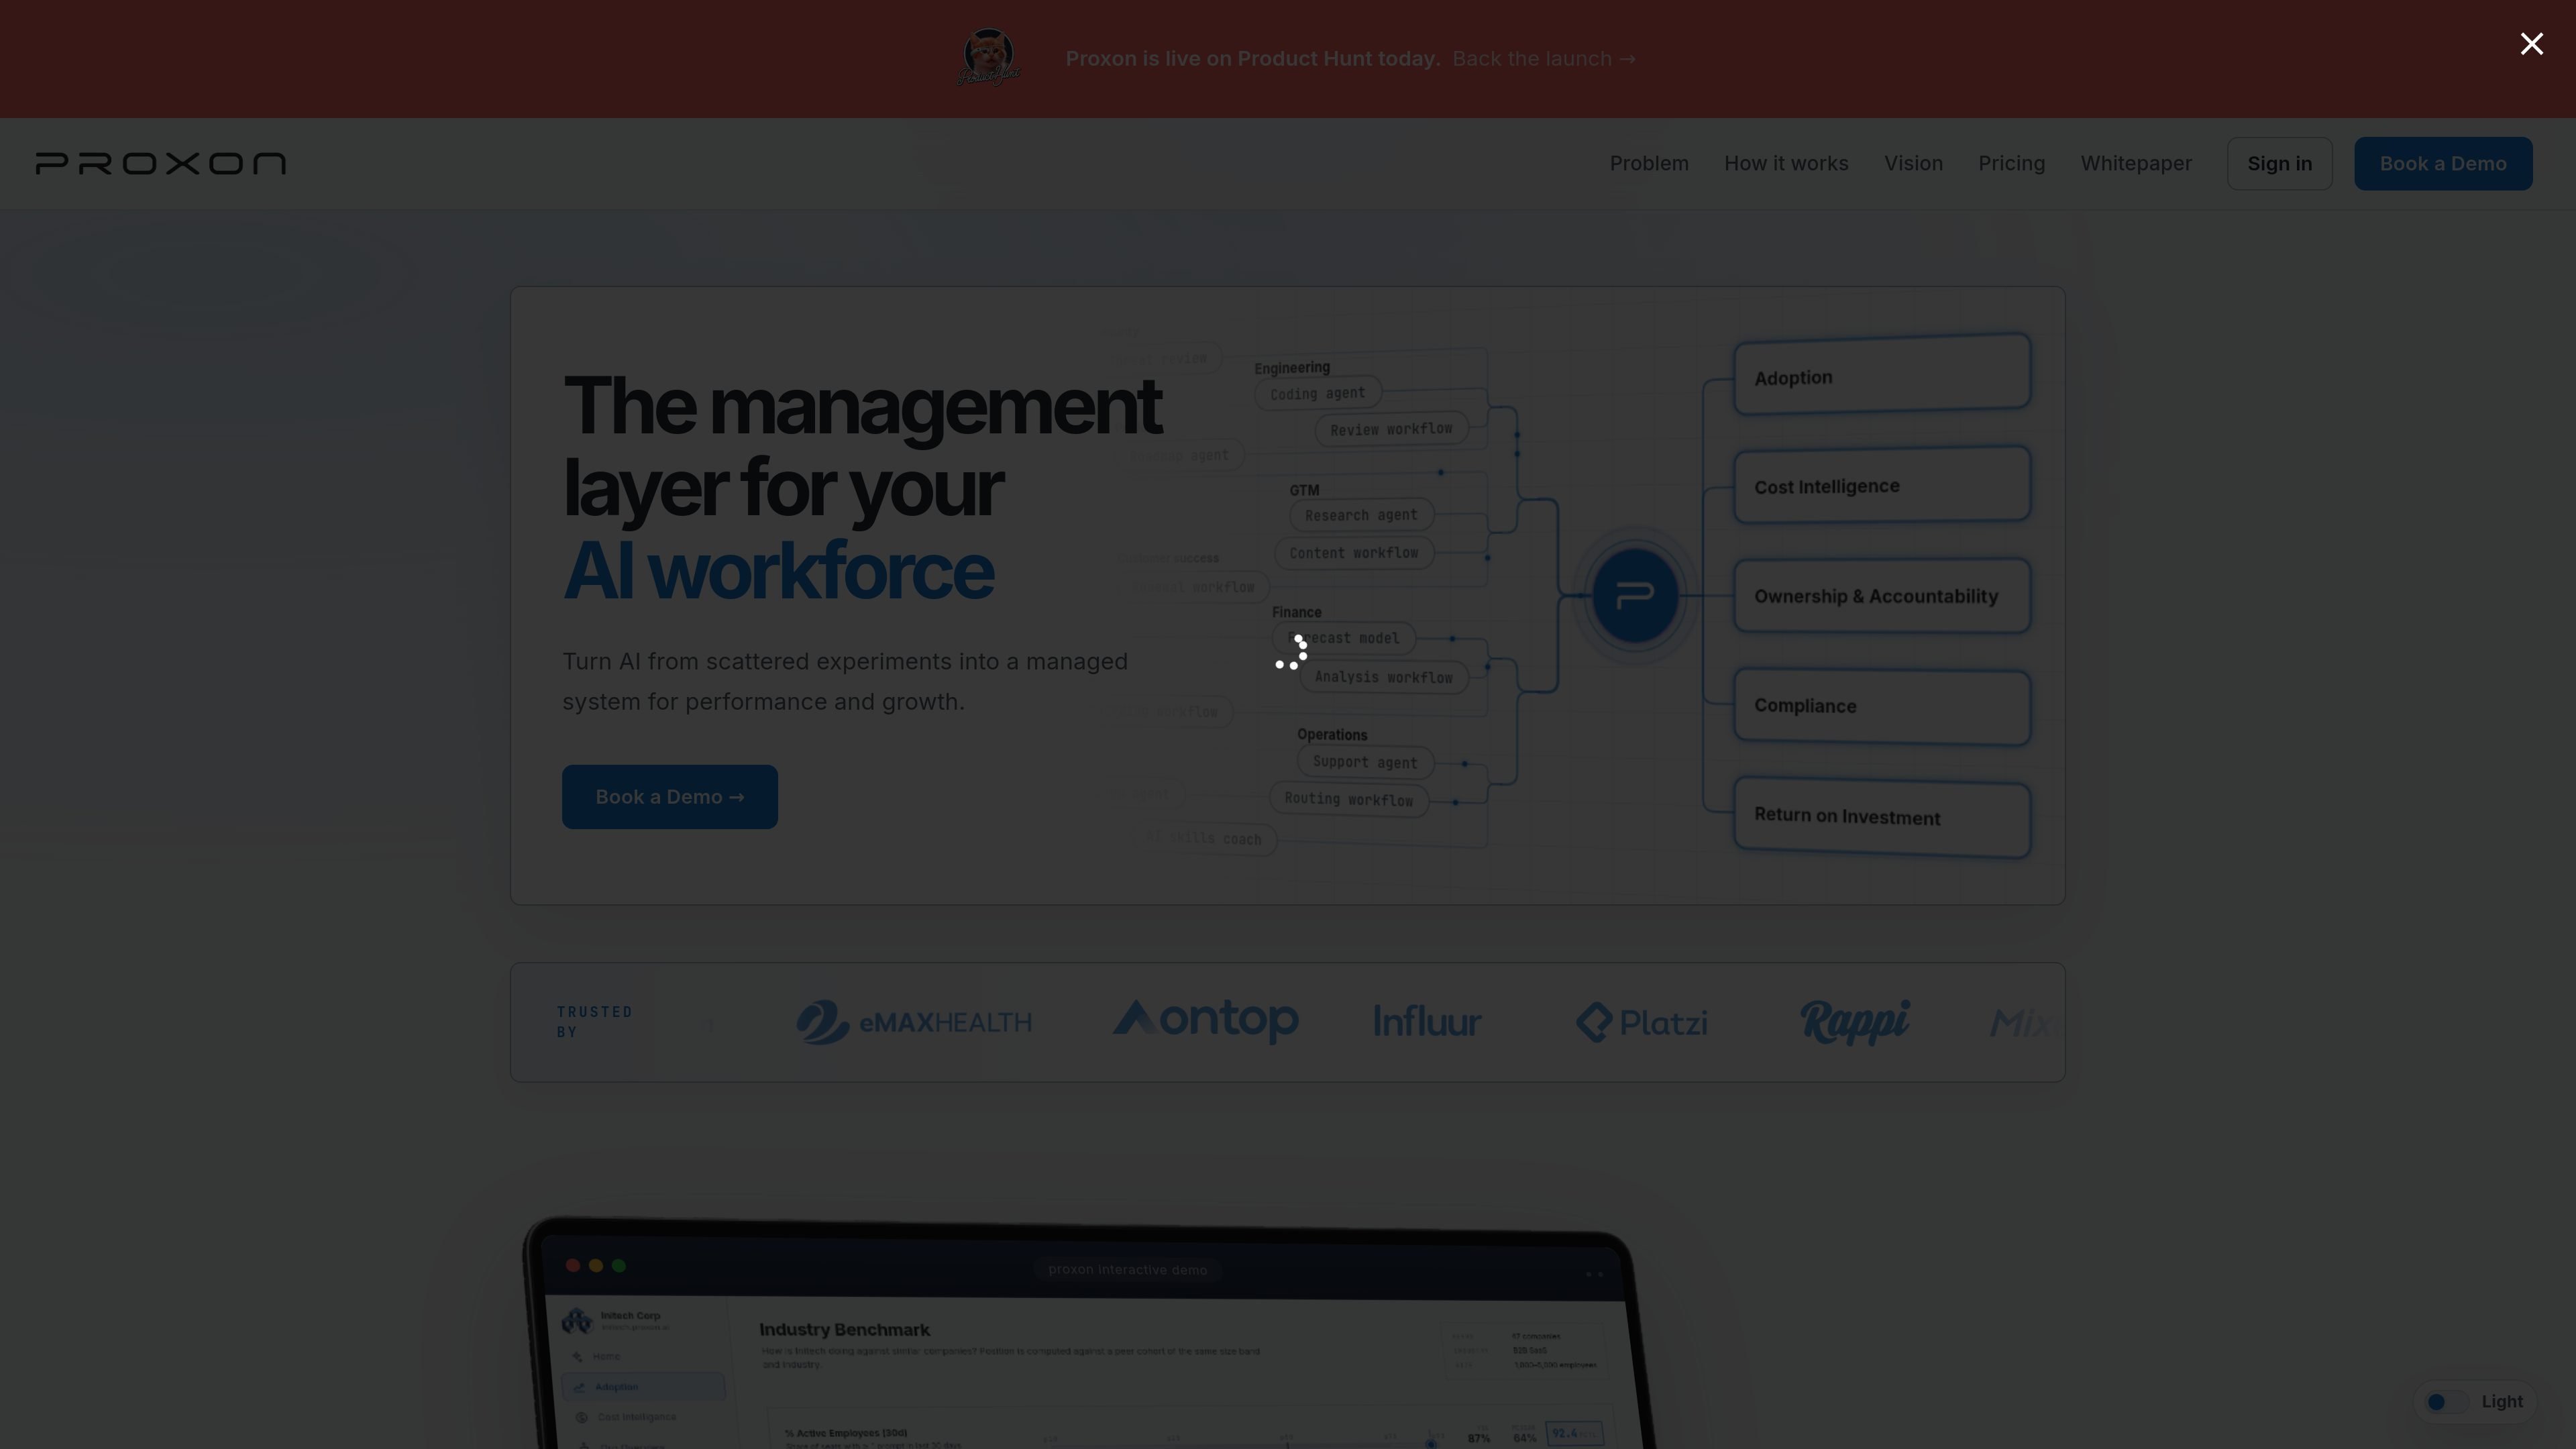
Task: Click the Engineering group label
Action: (x=1291, y=368)
